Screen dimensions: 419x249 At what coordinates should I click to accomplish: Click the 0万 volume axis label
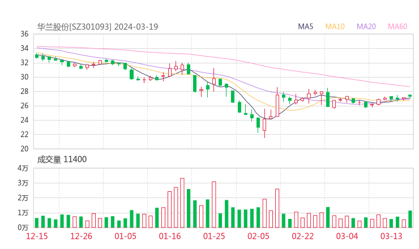pyautogui.click(x=23, y=227)
